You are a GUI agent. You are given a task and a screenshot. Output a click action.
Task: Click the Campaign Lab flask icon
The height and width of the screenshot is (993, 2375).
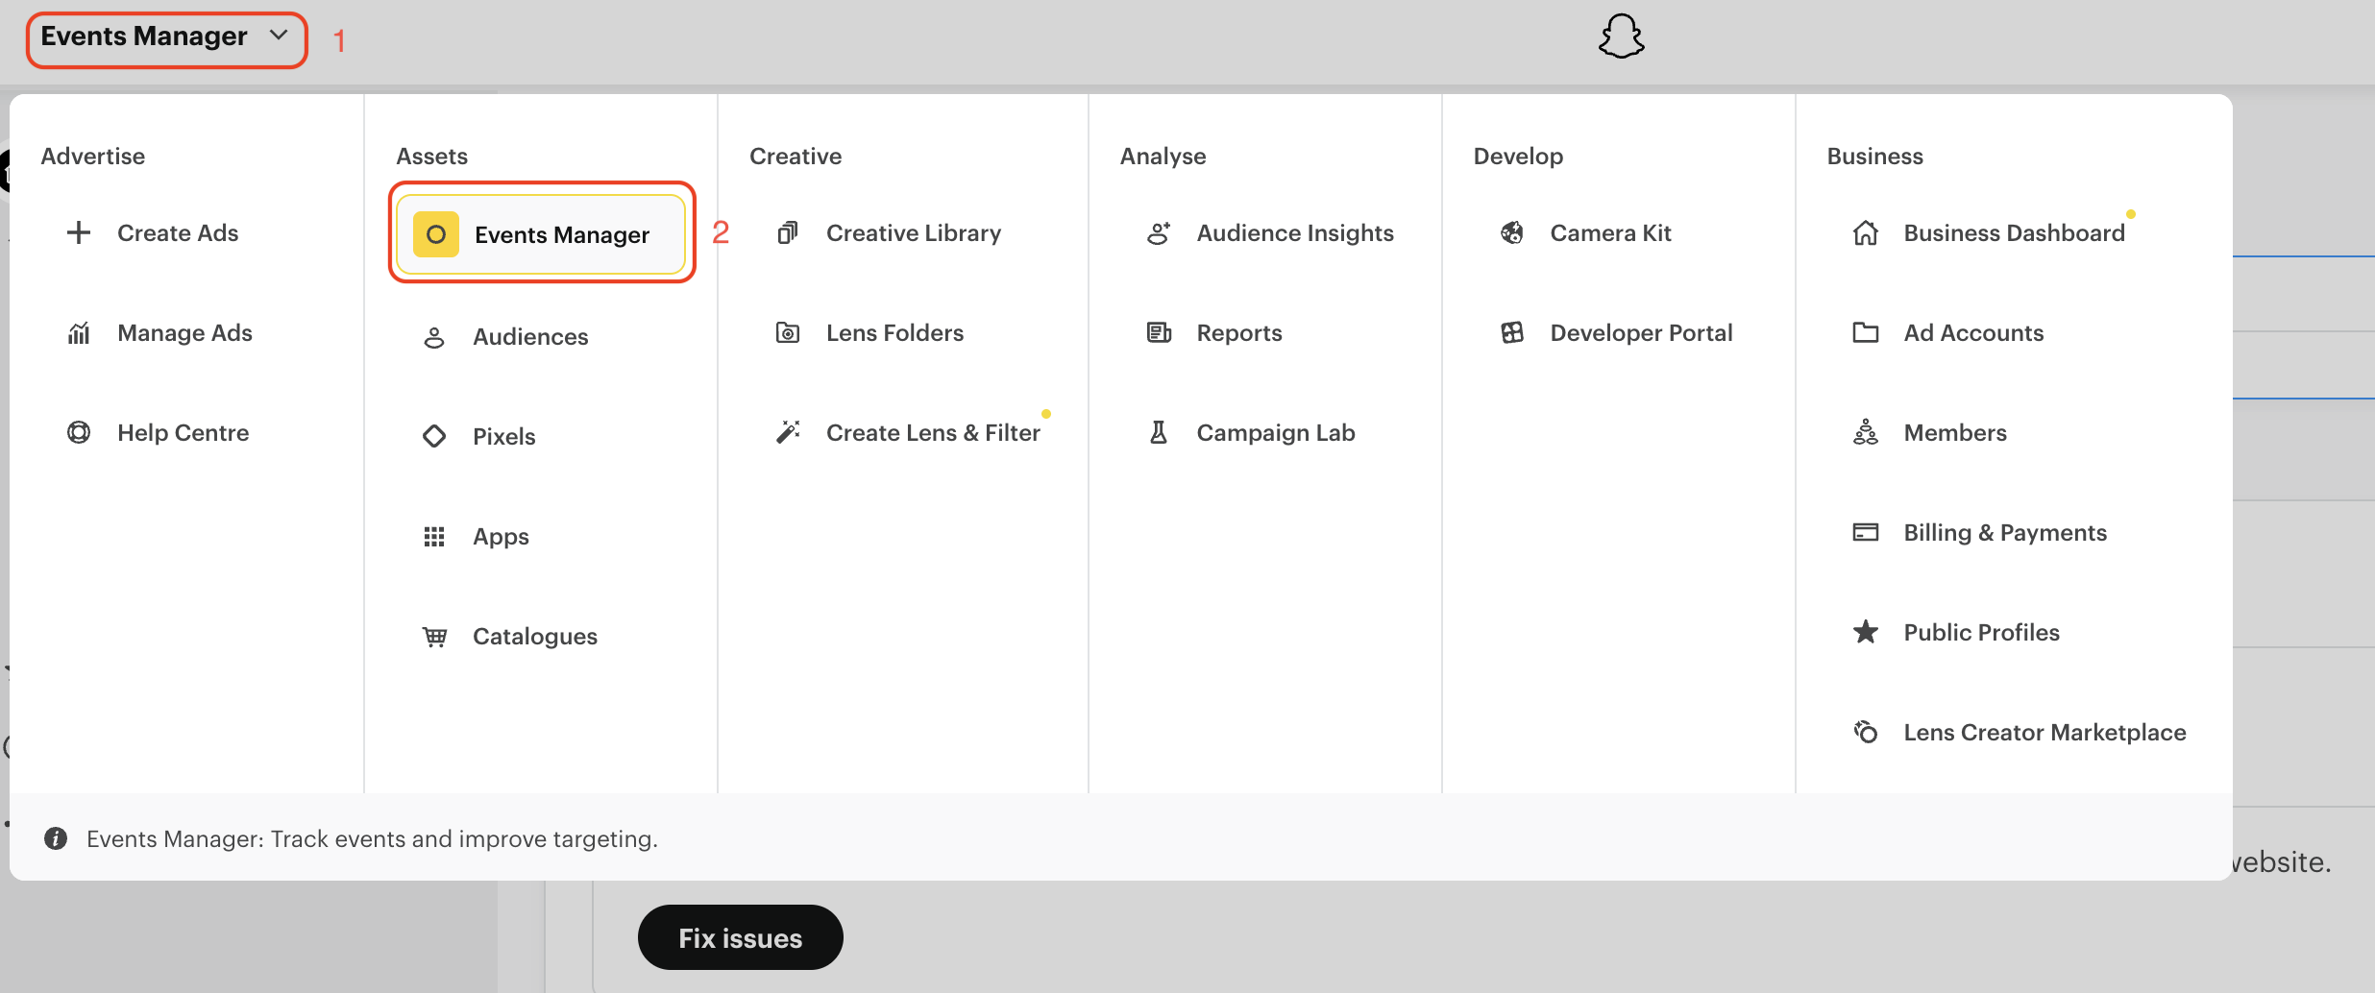(1159, 432)
